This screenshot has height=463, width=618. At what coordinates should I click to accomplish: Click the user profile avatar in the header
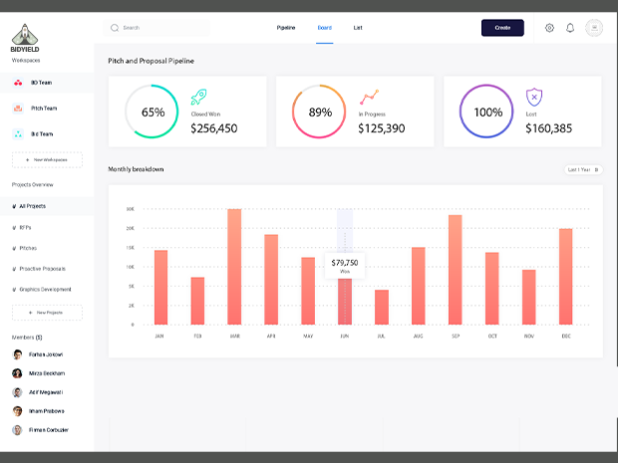pos(594,28)
